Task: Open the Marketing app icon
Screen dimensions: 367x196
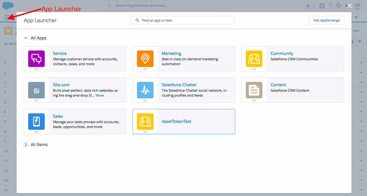Action: [145, 59]
